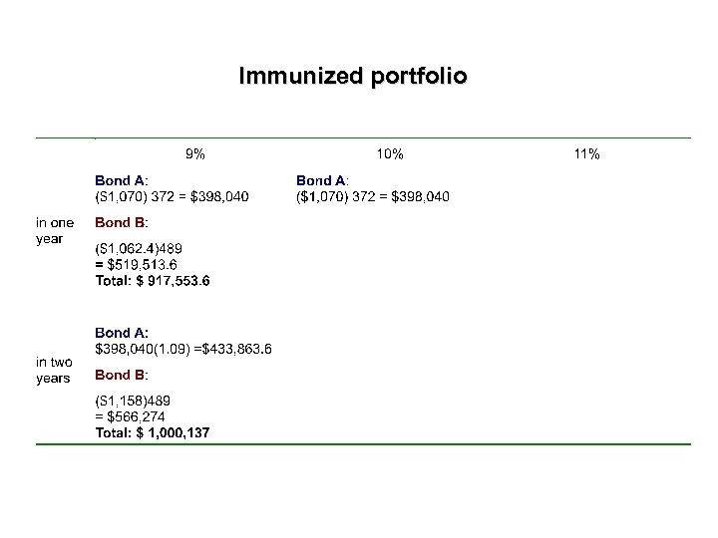Select the "in two years" row label
The height and width of the screenshot is (538, 718).
pos(54,370)
